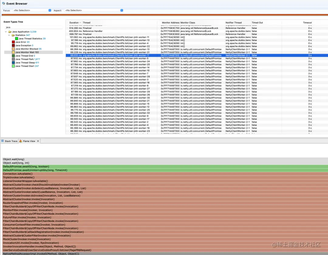Click the orange event timeline range bar
The height and width of the screenshot is (255, 328).
coord(165,15)
